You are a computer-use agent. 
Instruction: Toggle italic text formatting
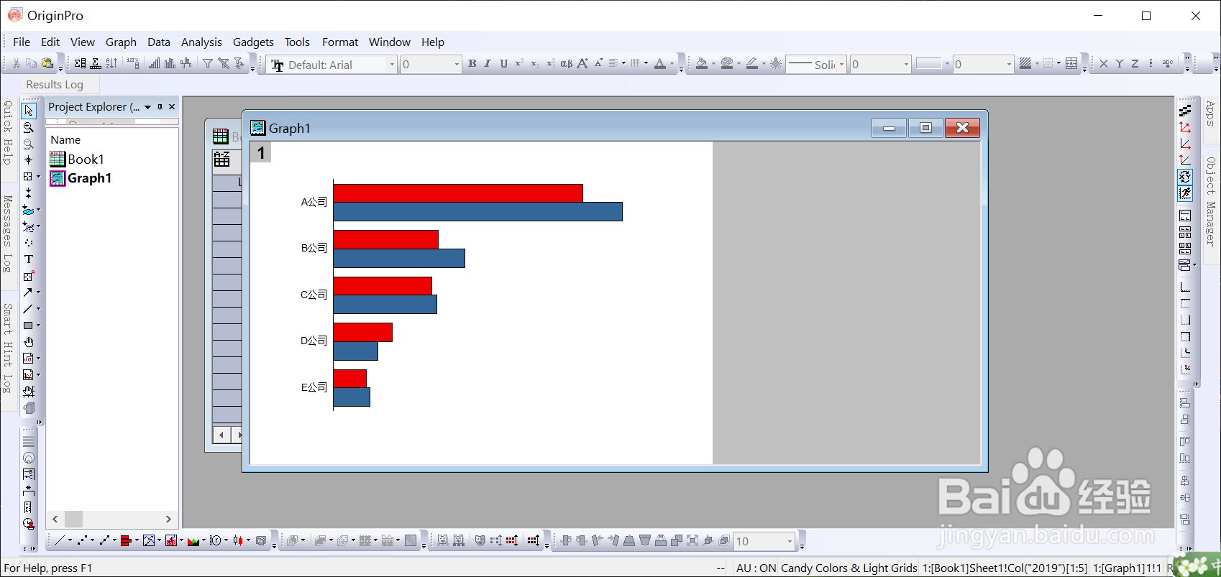(x=488, y=64)
